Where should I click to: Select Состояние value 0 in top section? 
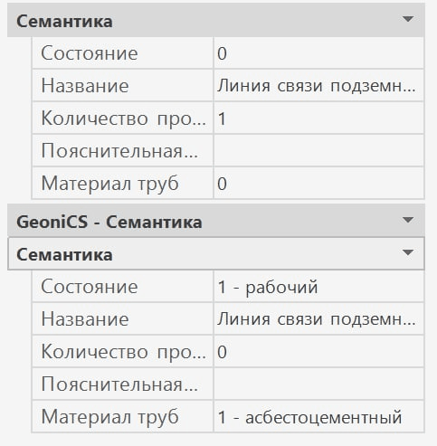point(318,53)
